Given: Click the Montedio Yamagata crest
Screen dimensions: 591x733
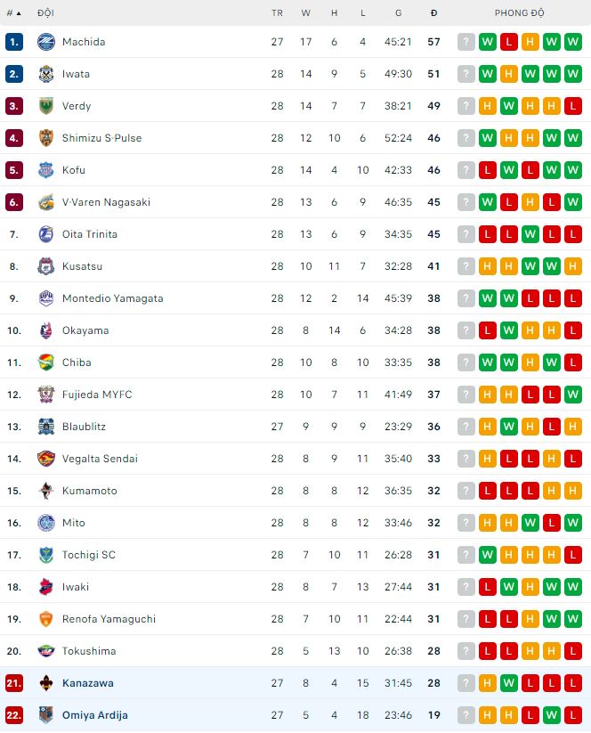Looking at the screenshot, I should tap(46, 298).
